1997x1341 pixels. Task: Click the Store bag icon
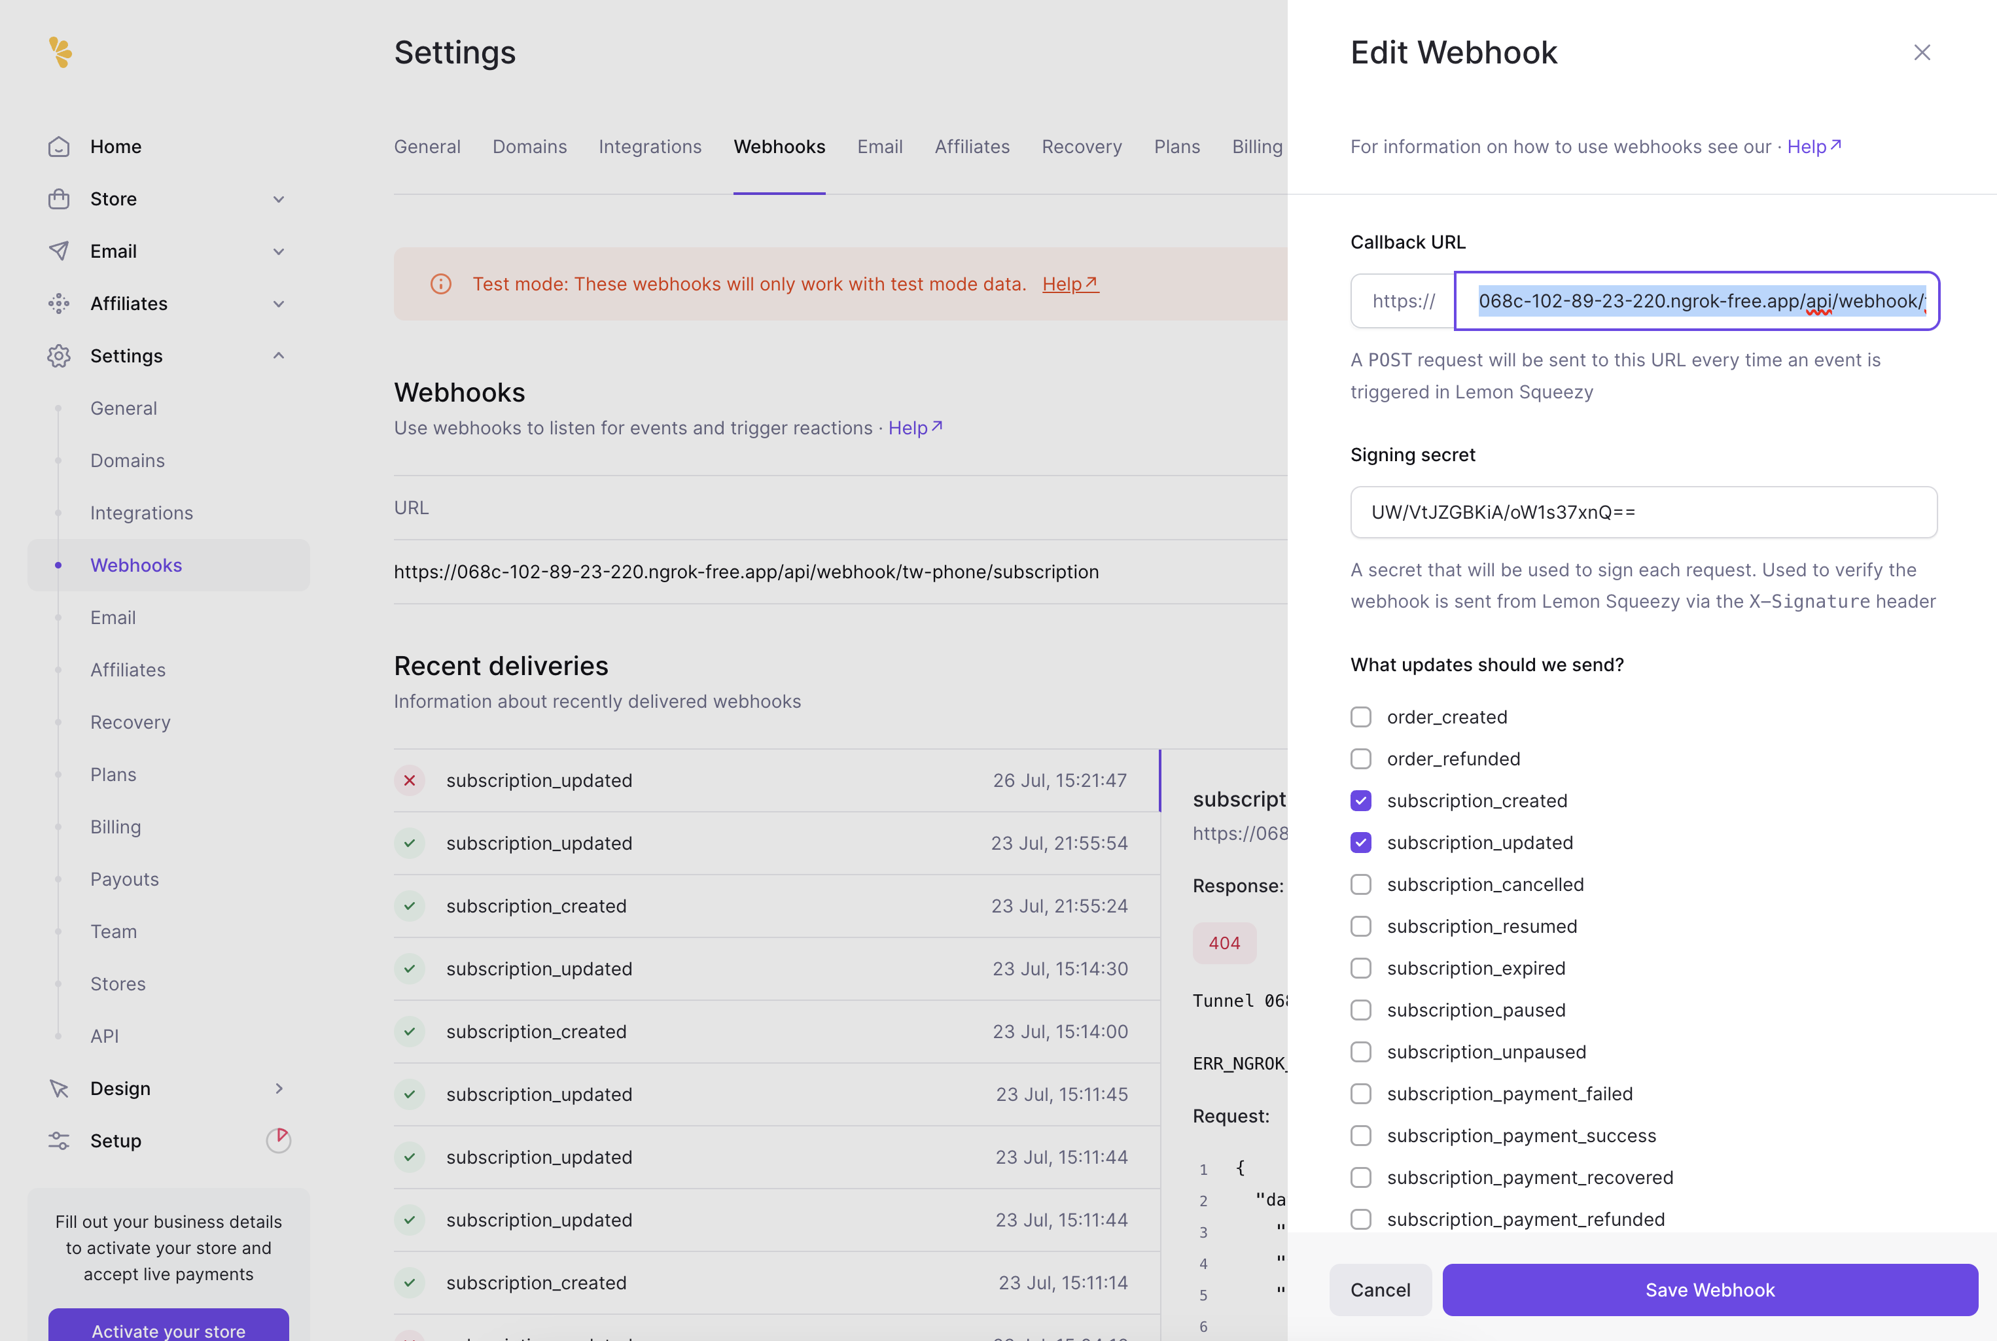(x=59, y=198)
